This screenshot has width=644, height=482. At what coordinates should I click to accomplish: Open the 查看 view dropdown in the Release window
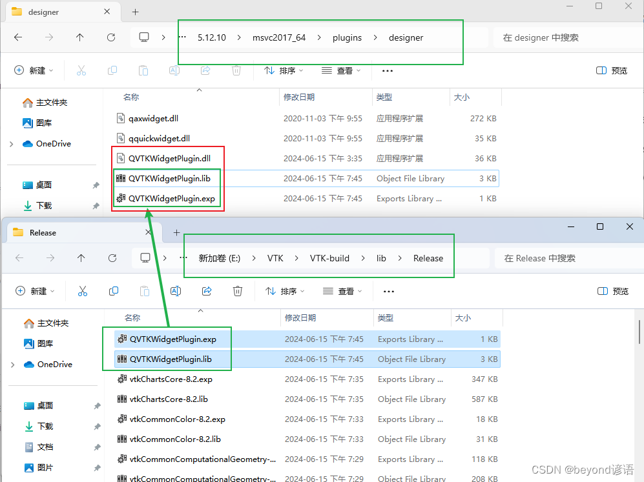(x=342, y=291)
